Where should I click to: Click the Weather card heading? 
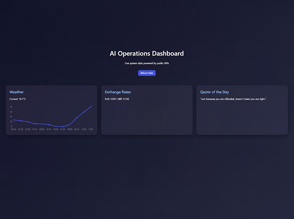[17, 92]
